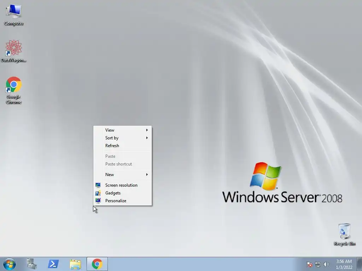Screen dimensions: 362x271
Task: Expand the View submenu arrow
Action: tap(147, 130)
